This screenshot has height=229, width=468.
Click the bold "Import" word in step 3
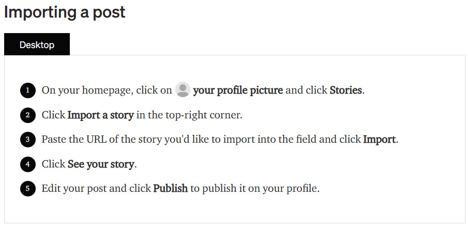click(379, 140)
